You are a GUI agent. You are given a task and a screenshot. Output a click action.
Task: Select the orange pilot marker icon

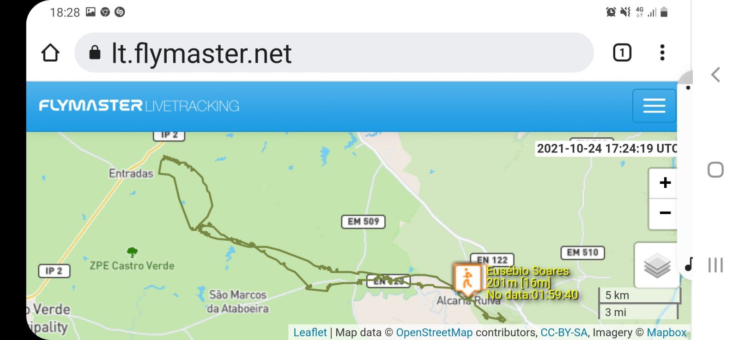[x=467, y=279]
